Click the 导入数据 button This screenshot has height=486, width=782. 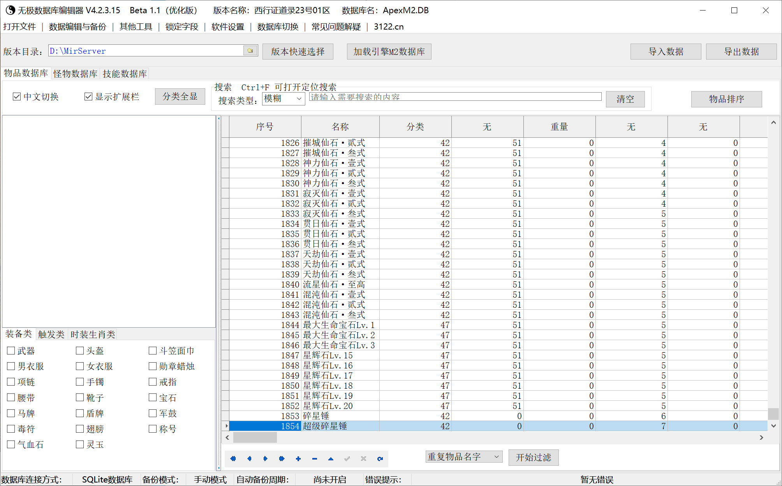[x=666, y=52]
